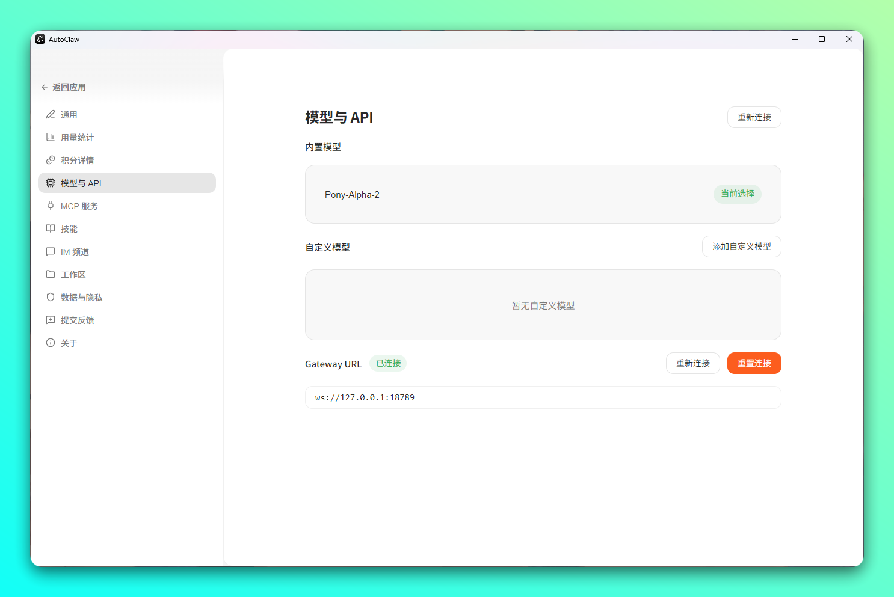The height and width of the screenshot is (597, 894).
Task: Click the plug icon for MCP 服务
Action: [x=51, y=206]
